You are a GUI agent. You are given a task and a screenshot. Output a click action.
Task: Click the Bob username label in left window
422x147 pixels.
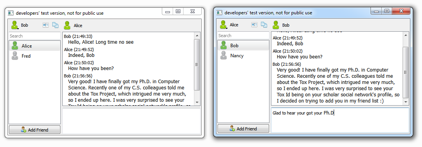[x=24, y=25]
